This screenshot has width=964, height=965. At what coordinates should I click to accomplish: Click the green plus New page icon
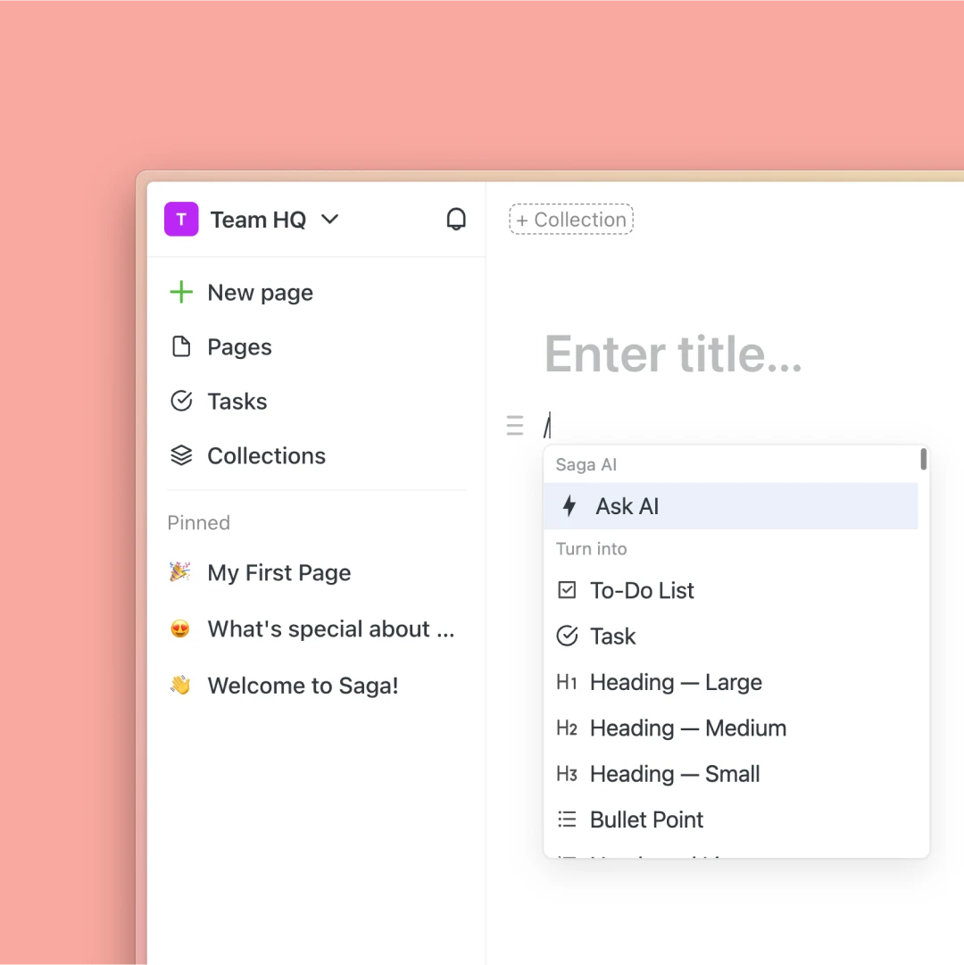(181, 292)
